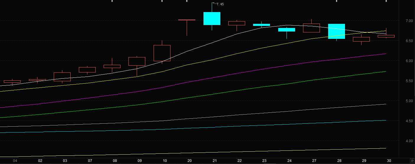
Task: Select the thin red candle on day 20
Action: (187, 20)
